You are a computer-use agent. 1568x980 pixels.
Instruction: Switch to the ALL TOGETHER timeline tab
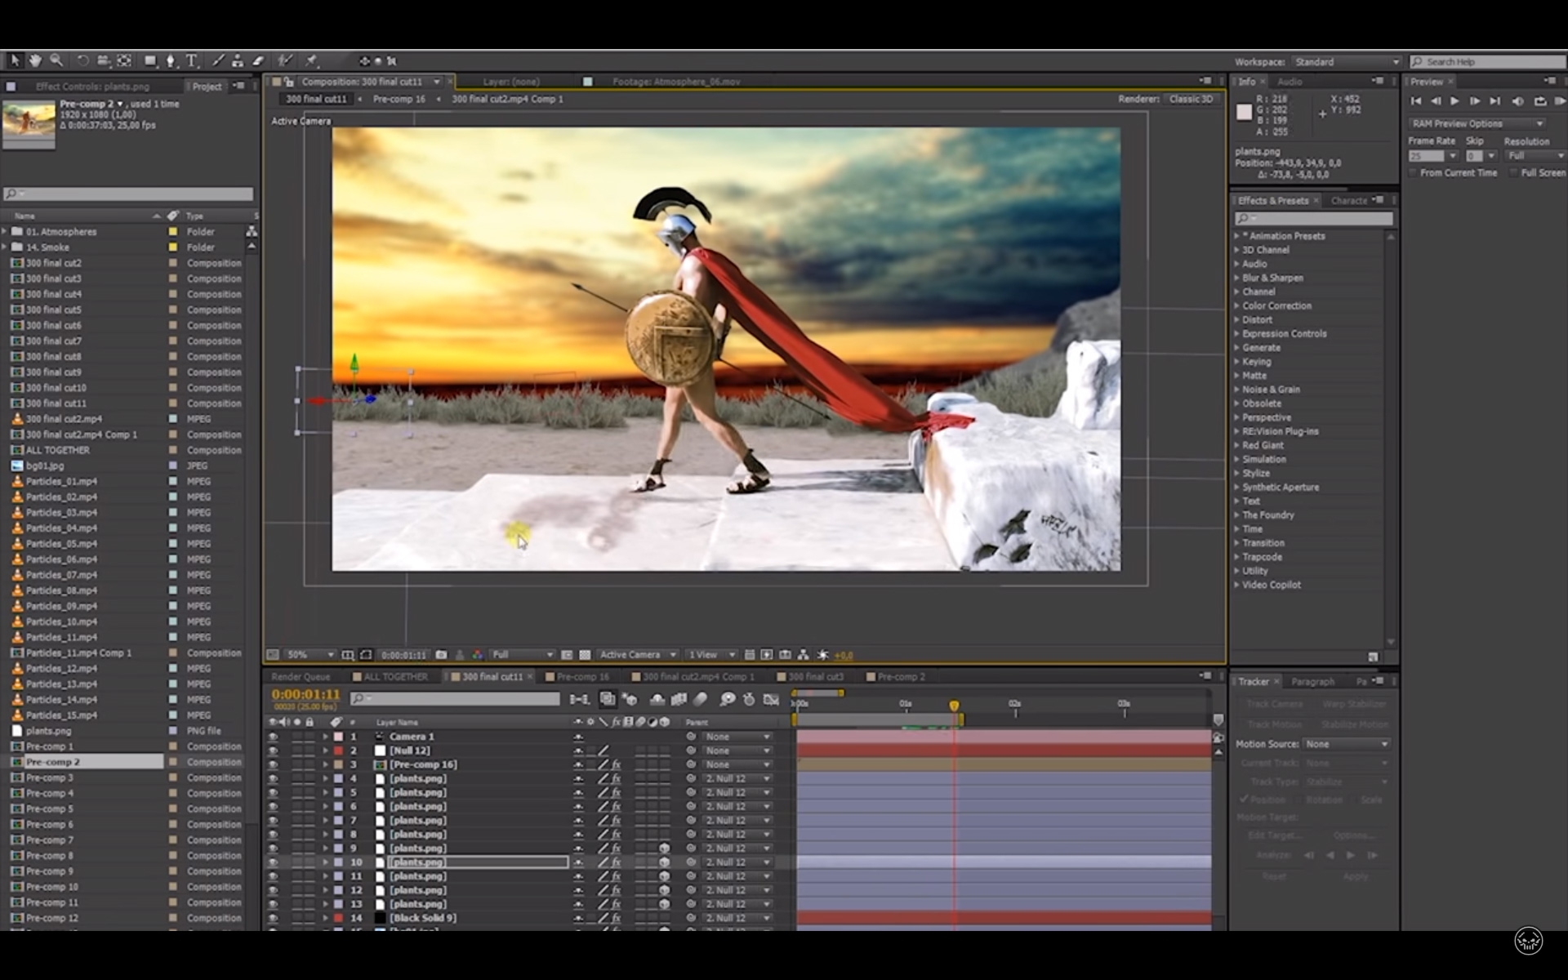click(395, 677)
